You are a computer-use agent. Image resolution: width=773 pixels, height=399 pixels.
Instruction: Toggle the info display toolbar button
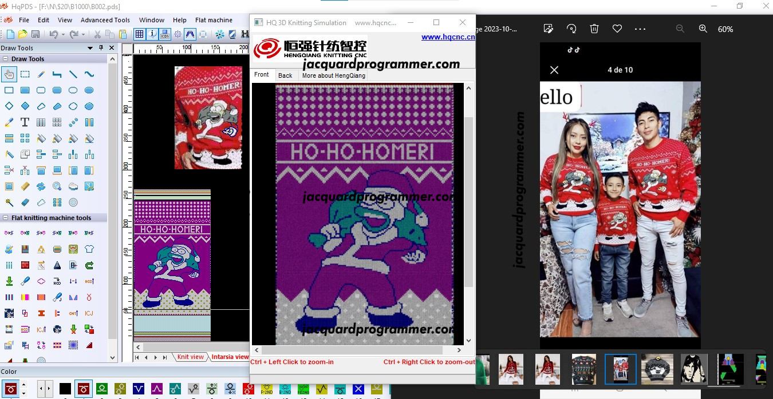(x=152, y=34)
